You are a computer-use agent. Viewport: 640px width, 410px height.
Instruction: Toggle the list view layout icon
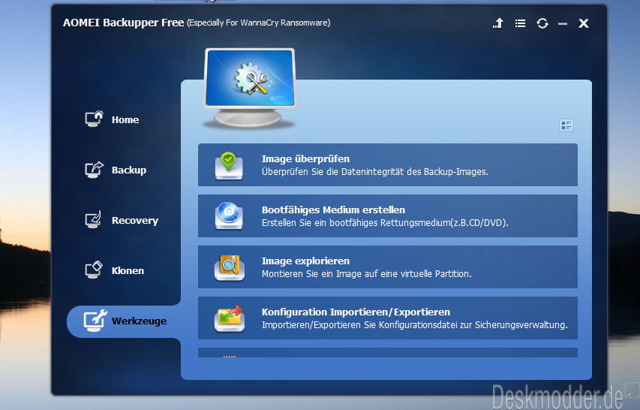[566, 125]
